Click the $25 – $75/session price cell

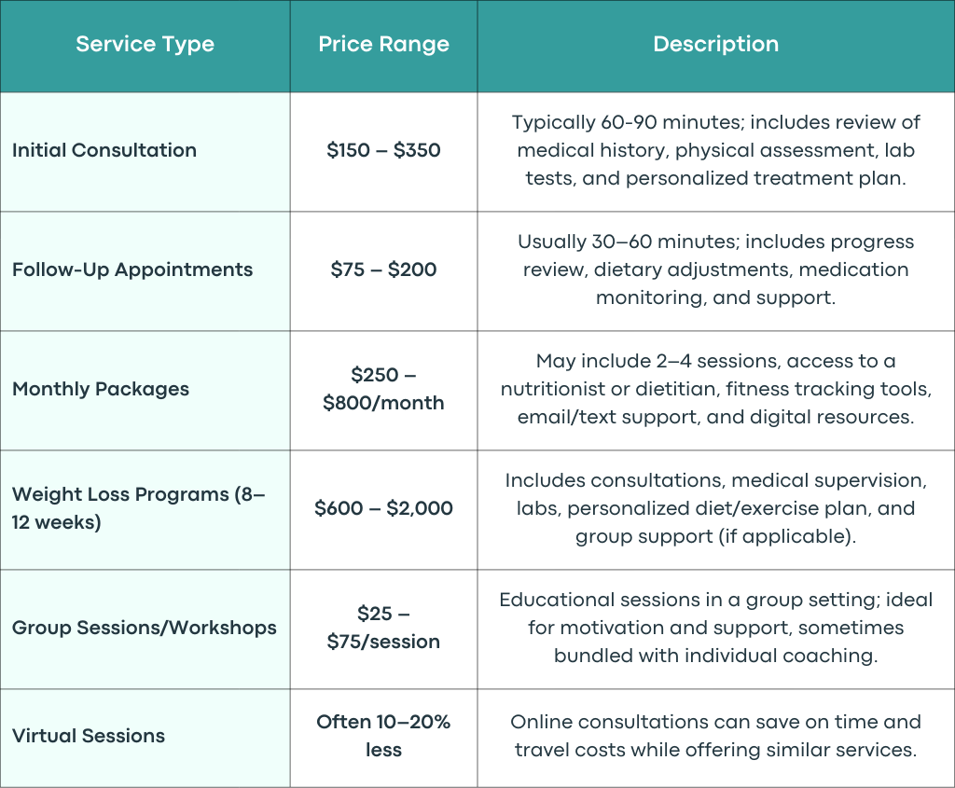click(x=383, y=628)
